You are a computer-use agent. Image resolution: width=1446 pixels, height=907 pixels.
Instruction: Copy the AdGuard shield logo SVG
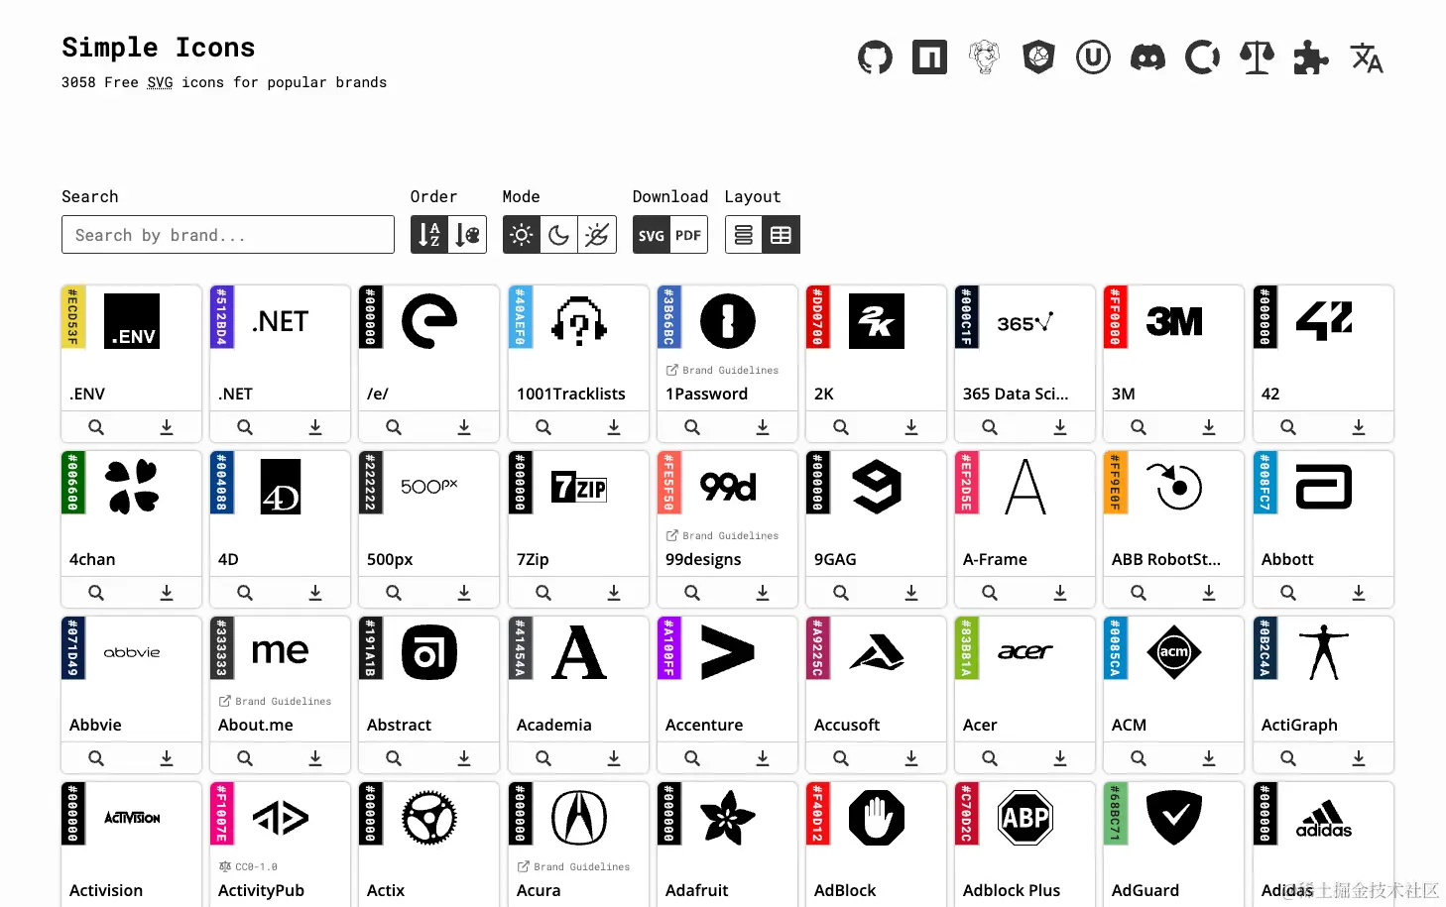pyautogui.click(x=1174, y=818)
